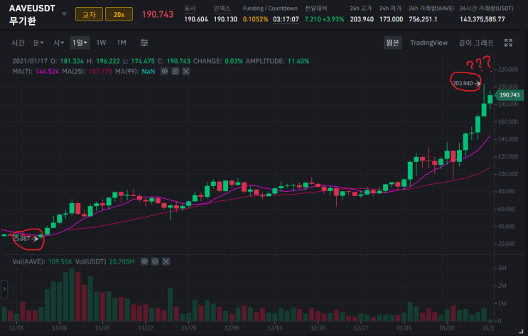Open Vol indicator settings icon
The image size is (528, 336).
pos(155,261)
